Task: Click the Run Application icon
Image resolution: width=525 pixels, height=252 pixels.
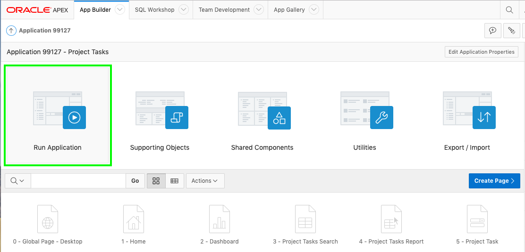Action: coord(74,117)
